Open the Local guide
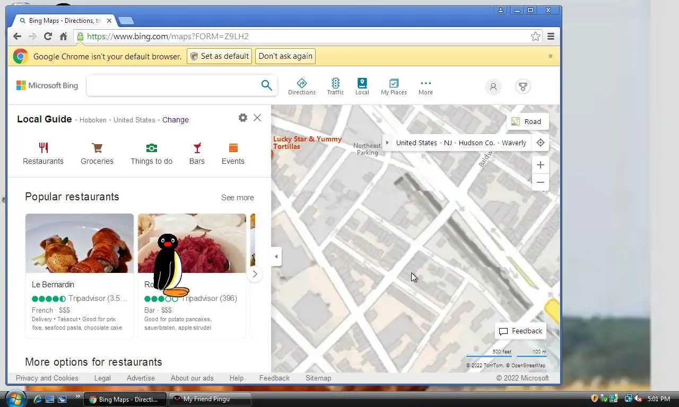This screenshot has width=679, height=407. pos(362,87)
